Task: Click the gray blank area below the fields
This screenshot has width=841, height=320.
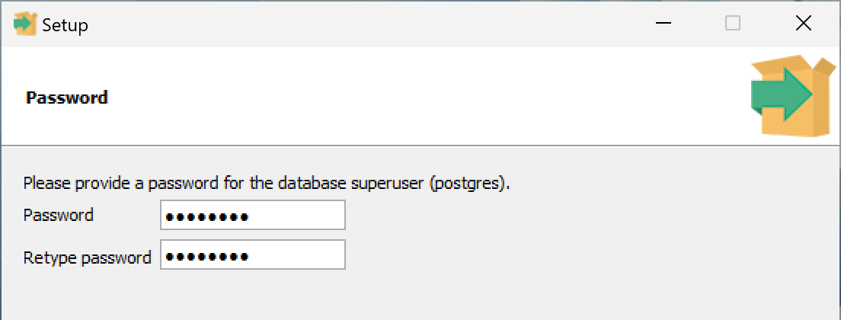Action: (419, 297)
